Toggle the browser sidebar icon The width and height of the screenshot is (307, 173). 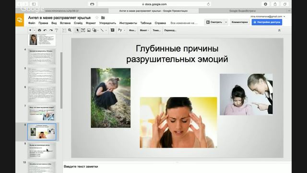point(34,4)
